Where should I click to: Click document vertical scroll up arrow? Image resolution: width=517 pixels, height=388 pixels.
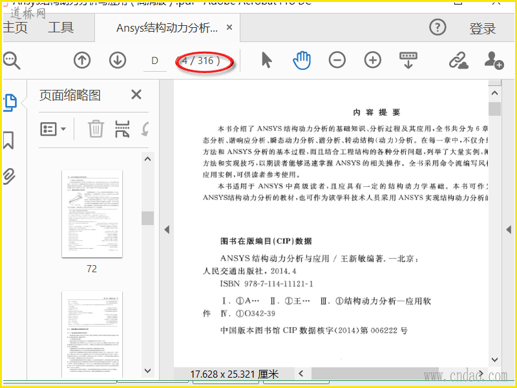pyautogui.click(x=494, y=93)
